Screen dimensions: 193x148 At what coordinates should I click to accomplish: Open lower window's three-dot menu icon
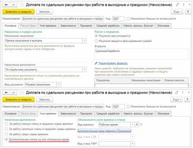183,93
